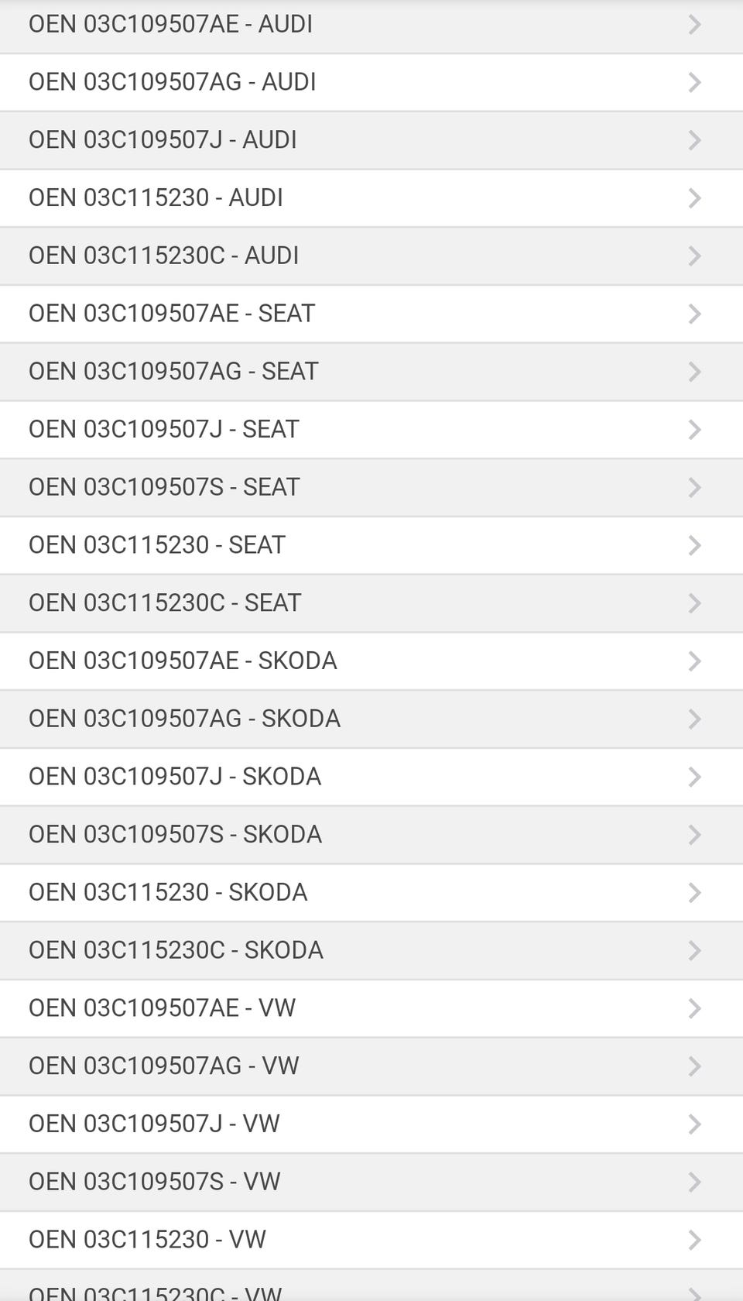This screenshot has height=1301, width=743.
Task: Open OEN 03C109507AE - VW entry
Action: point(162,1008)
